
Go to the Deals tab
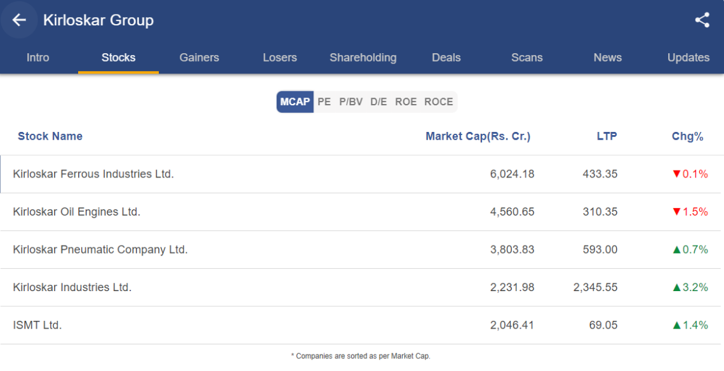point(446,58)
